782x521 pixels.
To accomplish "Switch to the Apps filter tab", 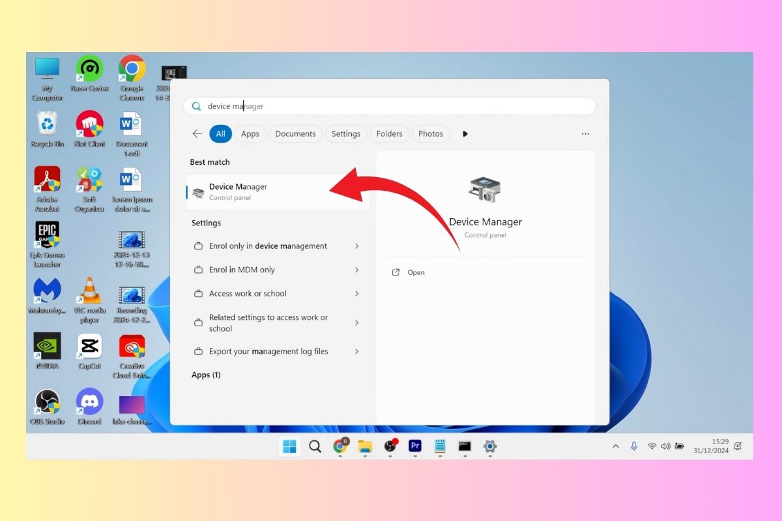I will point(250,134).
